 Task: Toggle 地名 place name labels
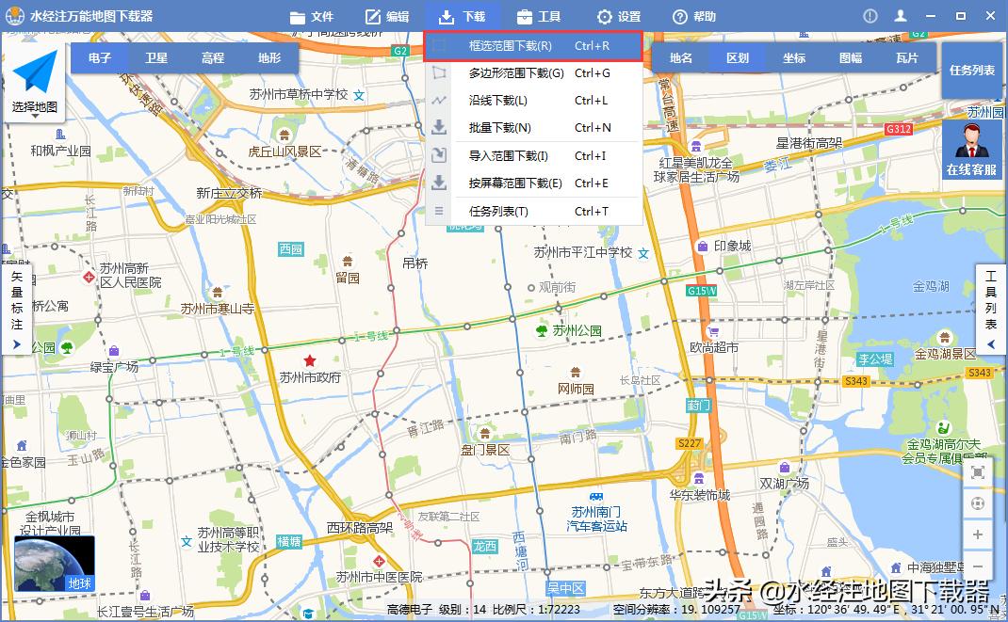pyautogui.click(x=680, y=57)
